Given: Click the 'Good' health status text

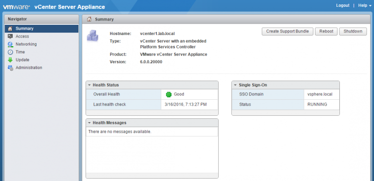Looking at the screenshot, I should tap(179, 94).
